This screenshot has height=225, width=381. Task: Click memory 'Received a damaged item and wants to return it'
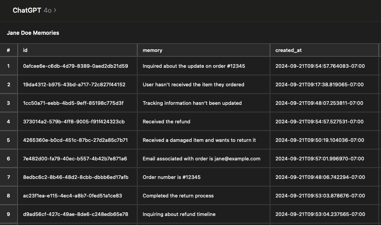tap(199, 140)
